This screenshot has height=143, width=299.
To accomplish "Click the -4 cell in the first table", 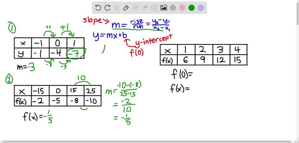I will click(58, 53).
